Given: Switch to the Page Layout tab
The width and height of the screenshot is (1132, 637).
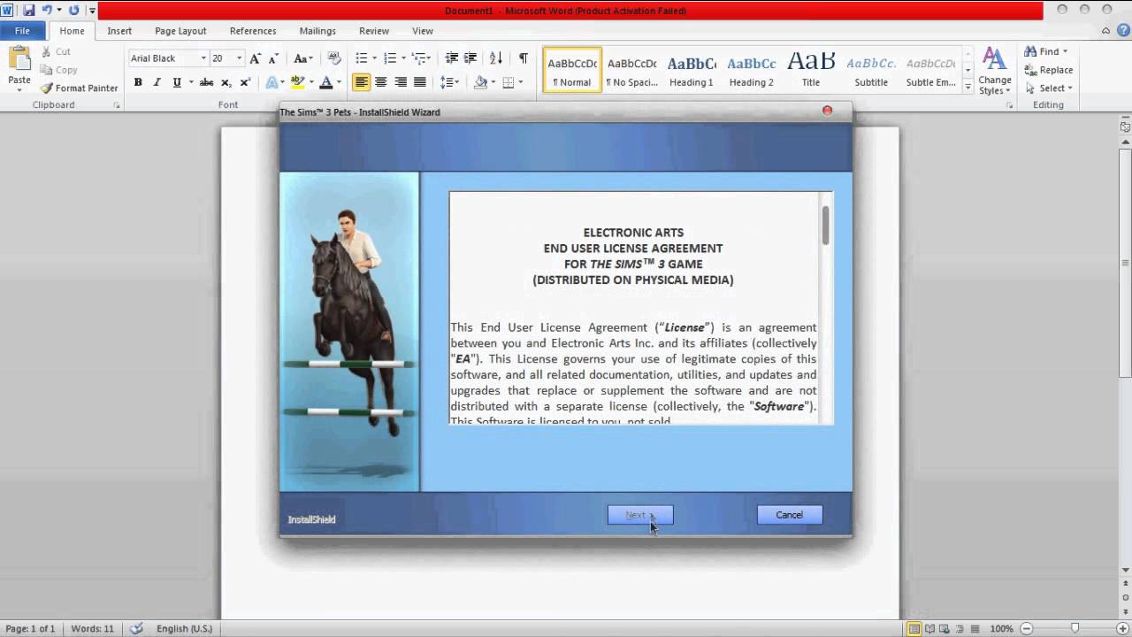Looking at the screenshot, I should pos(180,31).
